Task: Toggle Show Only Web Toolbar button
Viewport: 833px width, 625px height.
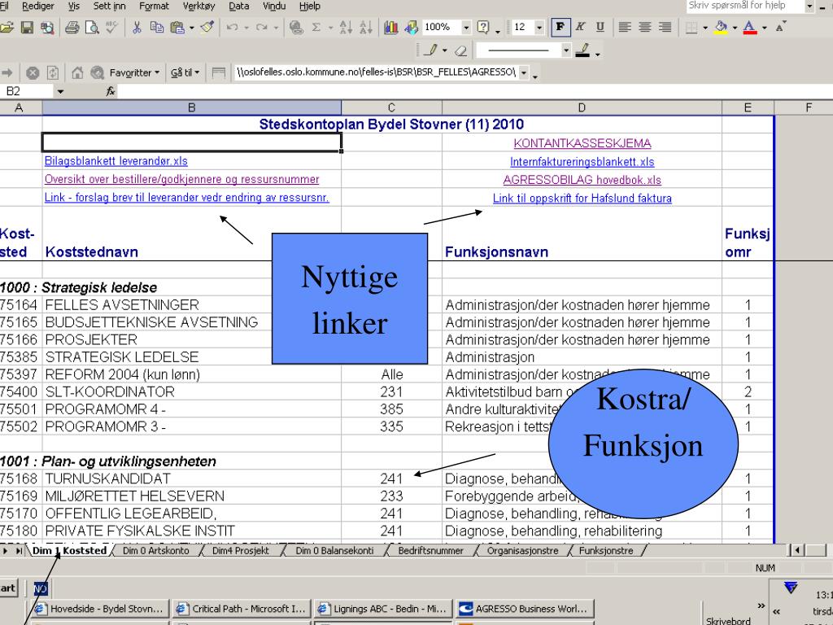Action: (218, 72)
